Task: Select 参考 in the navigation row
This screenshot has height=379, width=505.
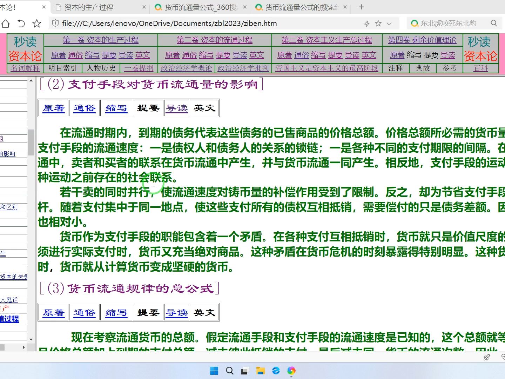Action: [x=450, y=68]
